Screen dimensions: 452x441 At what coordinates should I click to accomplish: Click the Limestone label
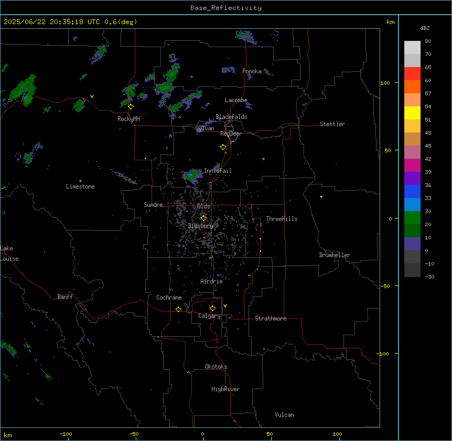(x=80, y=186)
